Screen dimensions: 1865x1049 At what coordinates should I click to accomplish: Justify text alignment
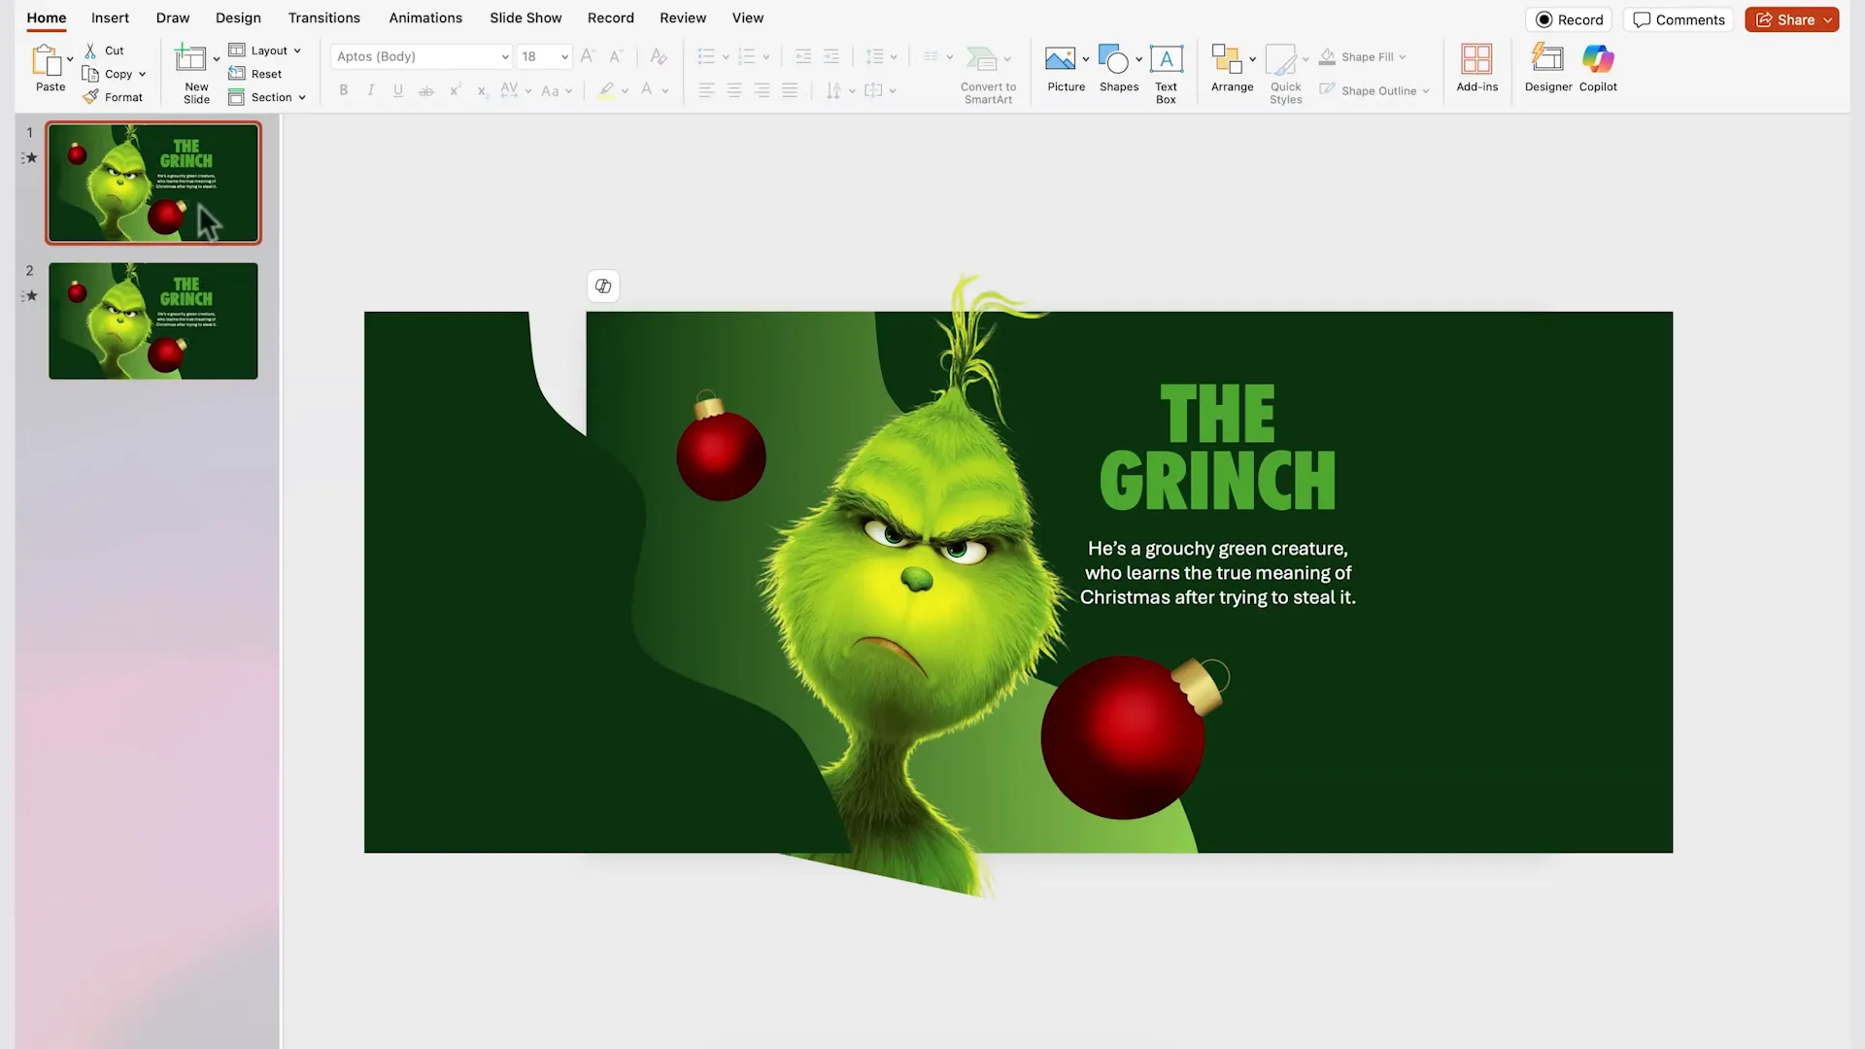790,90
